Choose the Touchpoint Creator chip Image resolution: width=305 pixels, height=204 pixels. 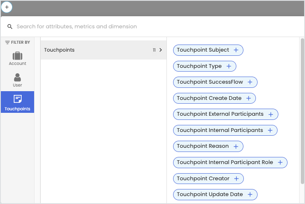(x=208, y=179)
